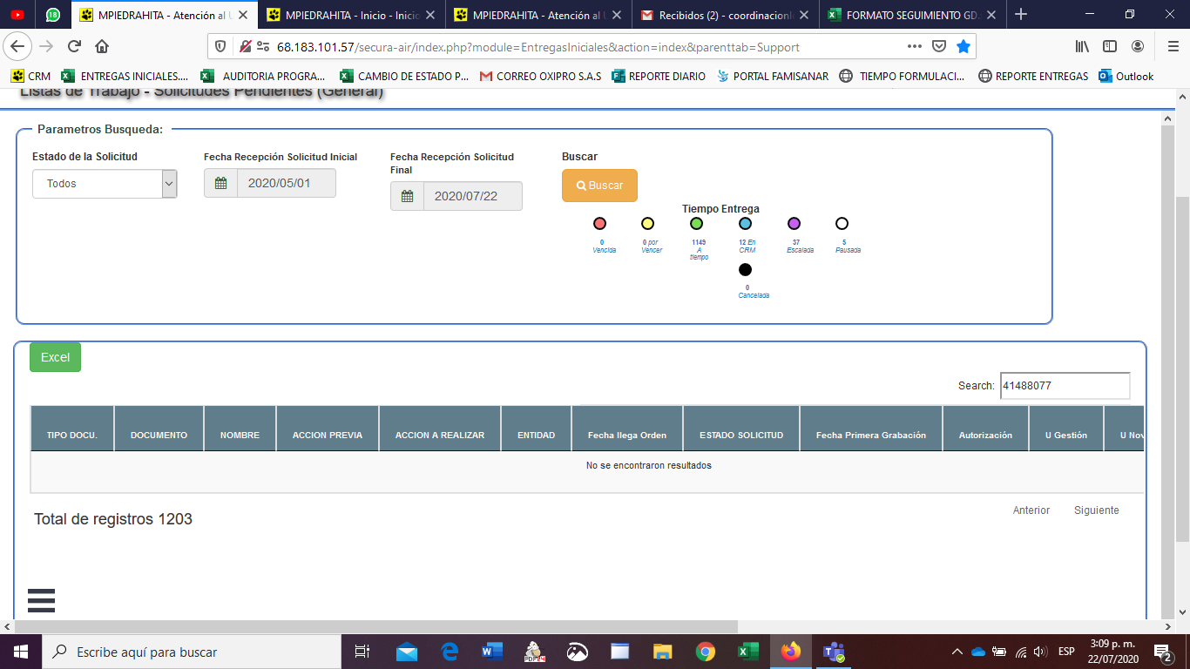Open the Windows Start menu
The width and height of the screenshot is (1190, 669).
click(x=20, y=652)
